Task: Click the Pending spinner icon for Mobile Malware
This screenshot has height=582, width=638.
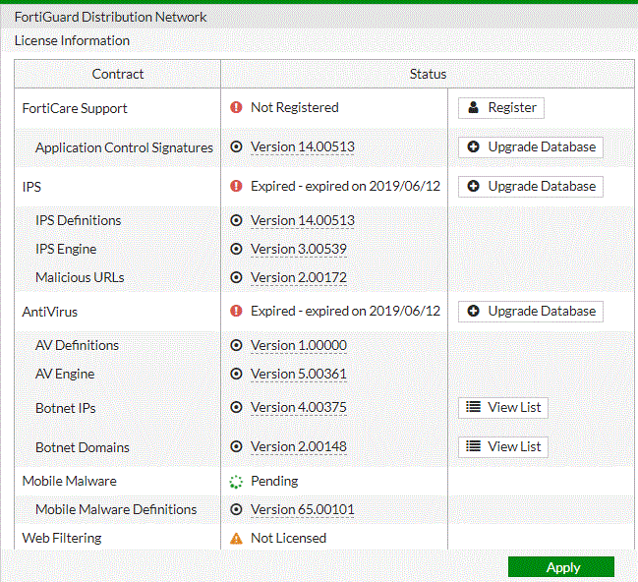Action: [236, 482]
